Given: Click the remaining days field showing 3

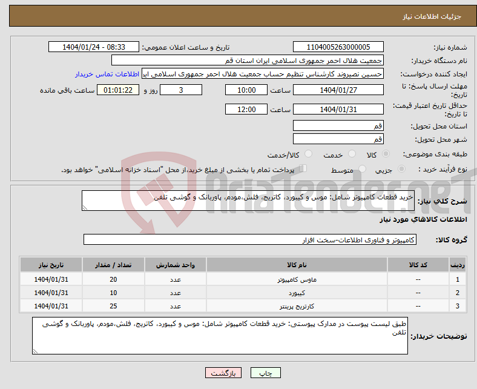Looking at the screenshot, I should (x=181, y=90).
